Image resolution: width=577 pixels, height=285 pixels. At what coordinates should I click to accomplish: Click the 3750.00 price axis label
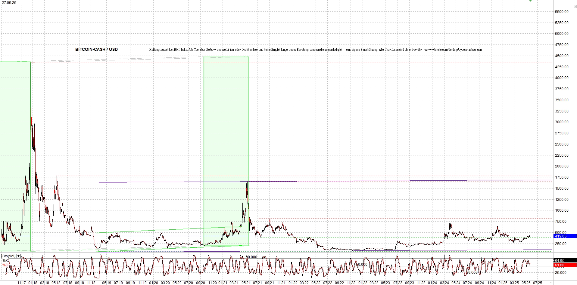point(562,89)
